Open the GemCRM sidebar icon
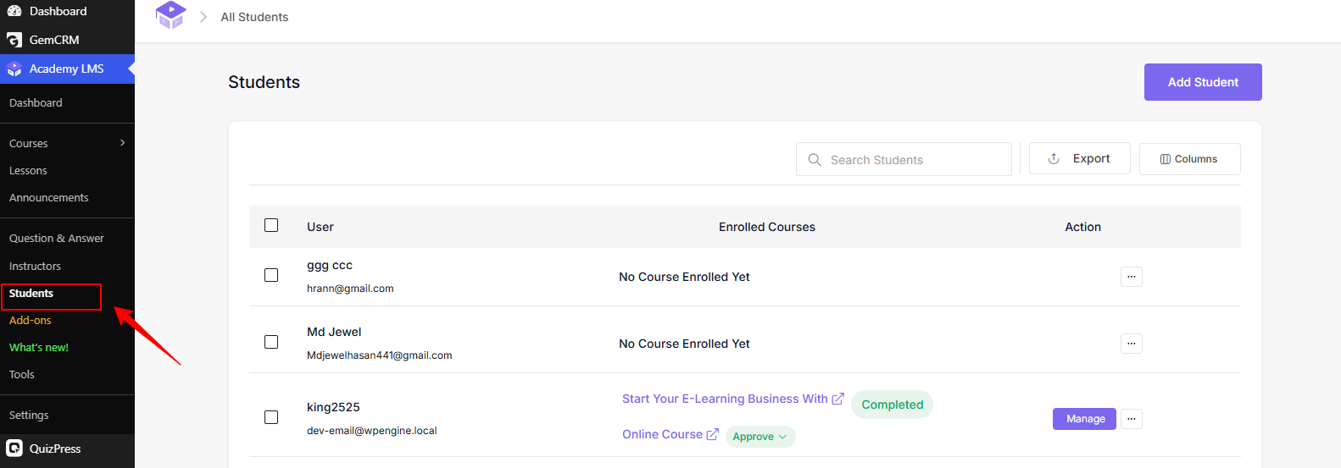Image resolution: width=1341 pixels, height=468 pixels. (14, 40)
